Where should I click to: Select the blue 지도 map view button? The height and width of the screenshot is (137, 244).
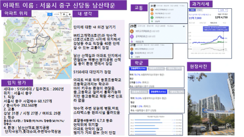point(50,14)
